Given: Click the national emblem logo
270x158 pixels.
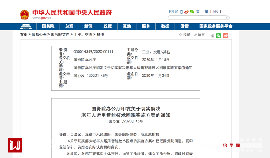Looking at the screenshot, I should [x=24, y=15].
